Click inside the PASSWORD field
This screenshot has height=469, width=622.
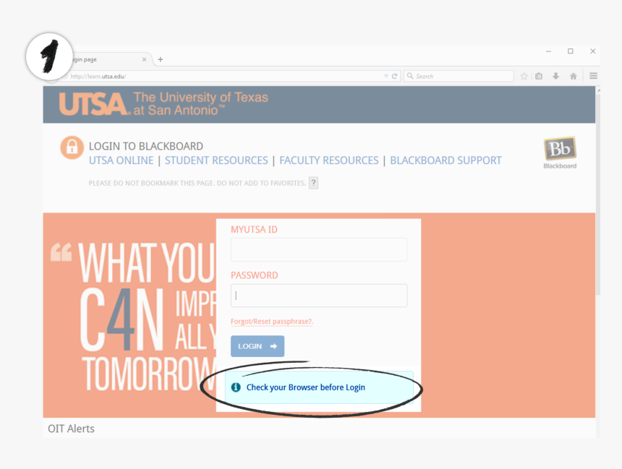[318, 296]
